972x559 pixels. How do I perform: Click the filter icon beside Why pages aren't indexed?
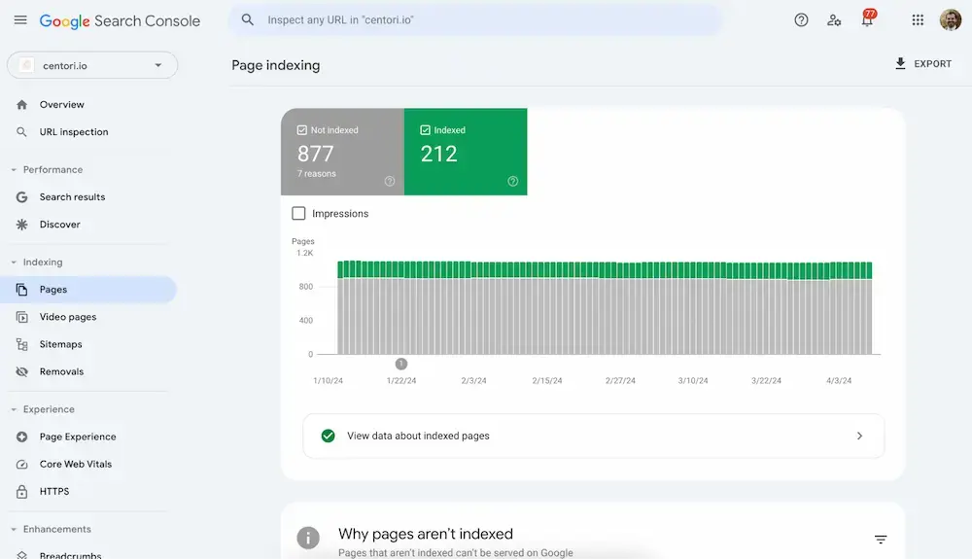(881, 540)
